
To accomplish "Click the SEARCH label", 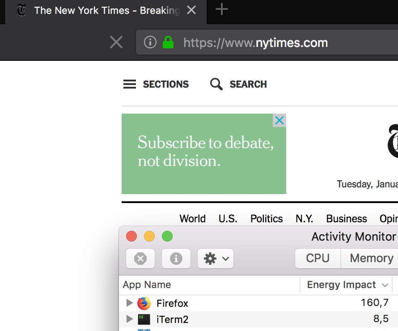I will 248,84.
